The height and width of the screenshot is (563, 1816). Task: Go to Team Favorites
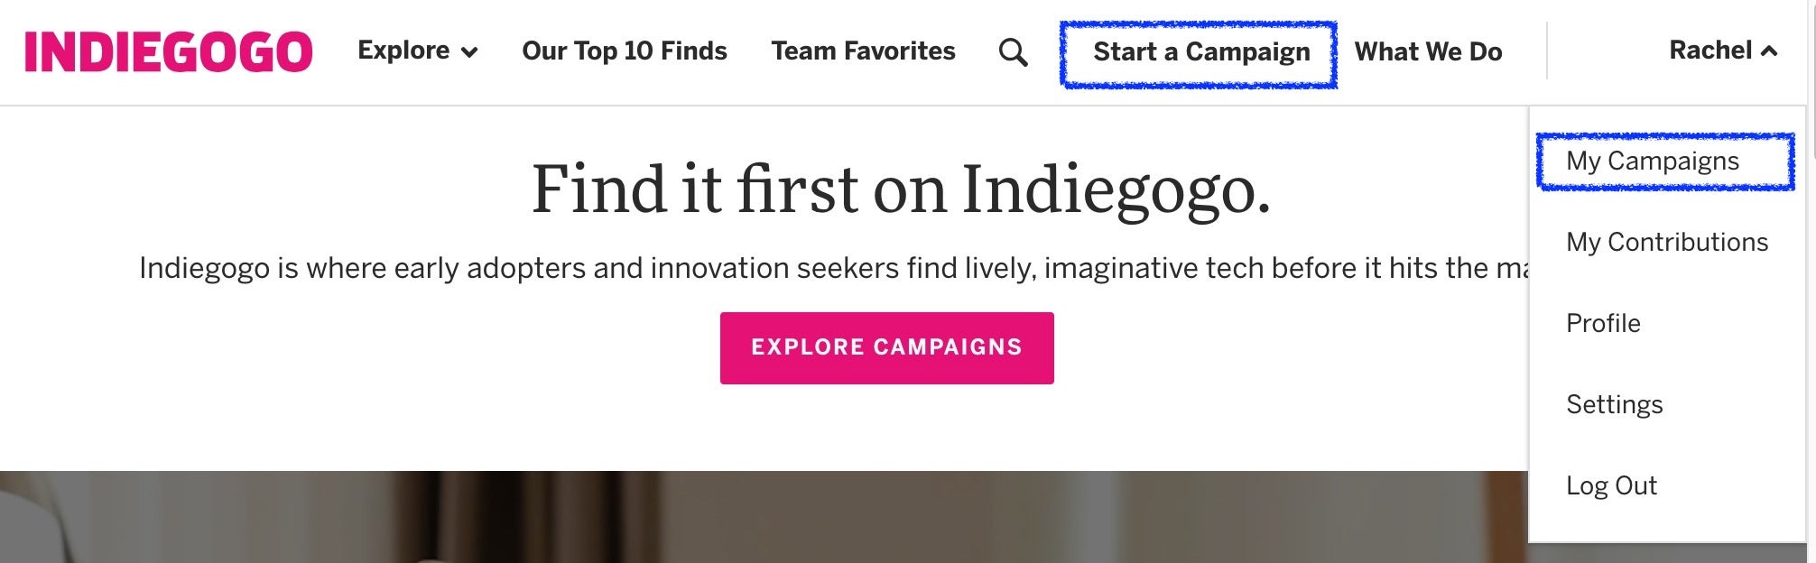coord(863,51)
